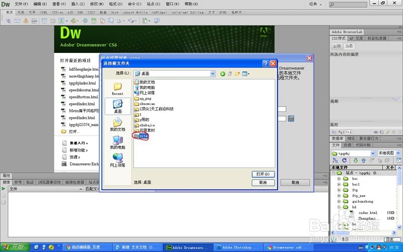Select 我的文档 in dialog places bar
Image resolution: width=403 pixels, height=252 pixels.
point(117,124)
